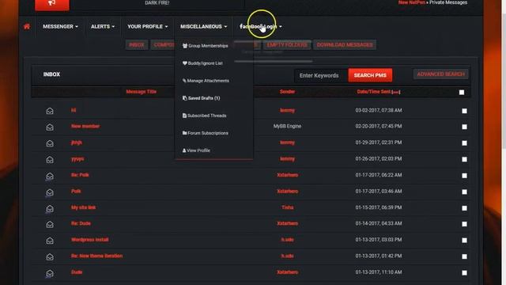Open the ADVANCED SEARCH button

441,74
